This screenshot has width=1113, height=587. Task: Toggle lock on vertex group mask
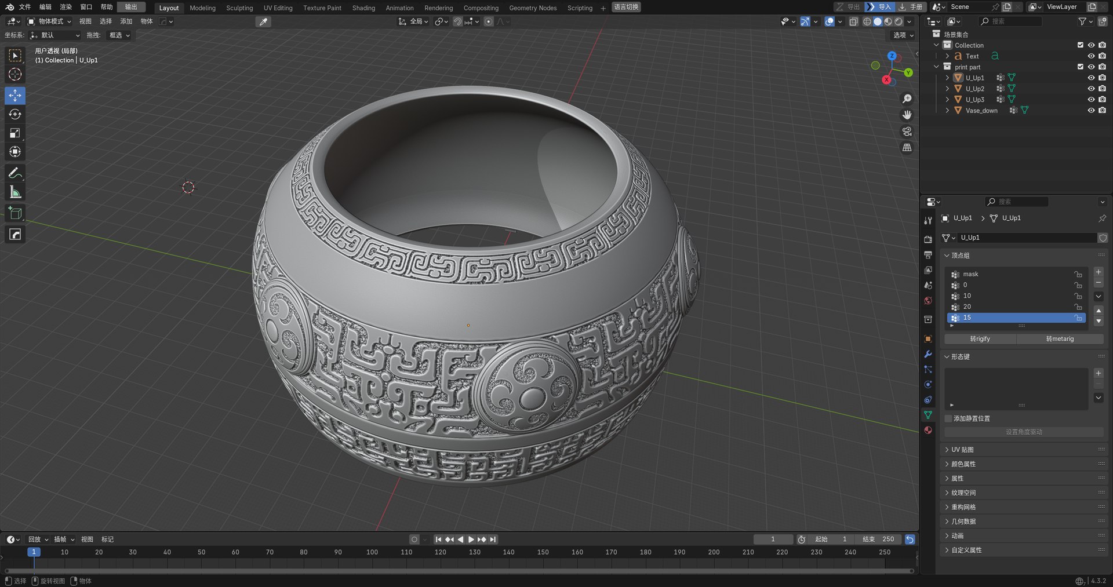1078,274
